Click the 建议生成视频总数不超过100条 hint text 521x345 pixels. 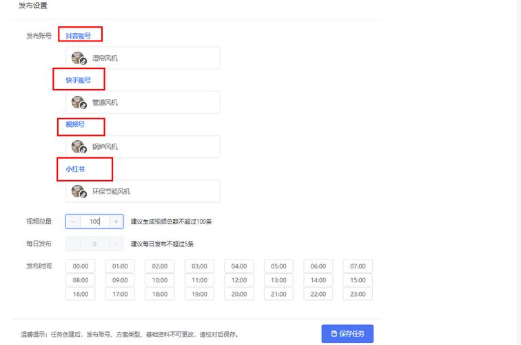(172, 221)
